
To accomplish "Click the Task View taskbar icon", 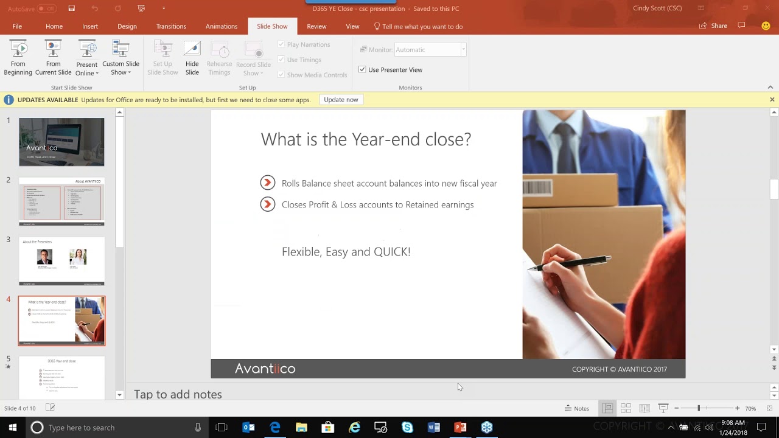I will click(x=222, y=428).
